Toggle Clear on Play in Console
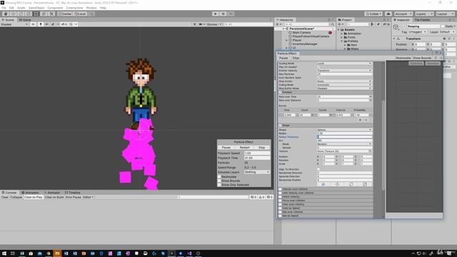 coord(34,197)
